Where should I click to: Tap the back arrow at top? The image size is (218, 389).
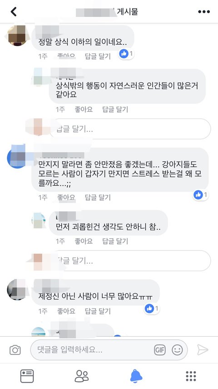point(14,12)
